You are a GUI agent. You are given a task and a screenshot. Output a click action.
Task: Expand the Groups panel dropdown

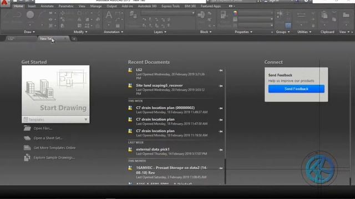[x=283, y=32]
